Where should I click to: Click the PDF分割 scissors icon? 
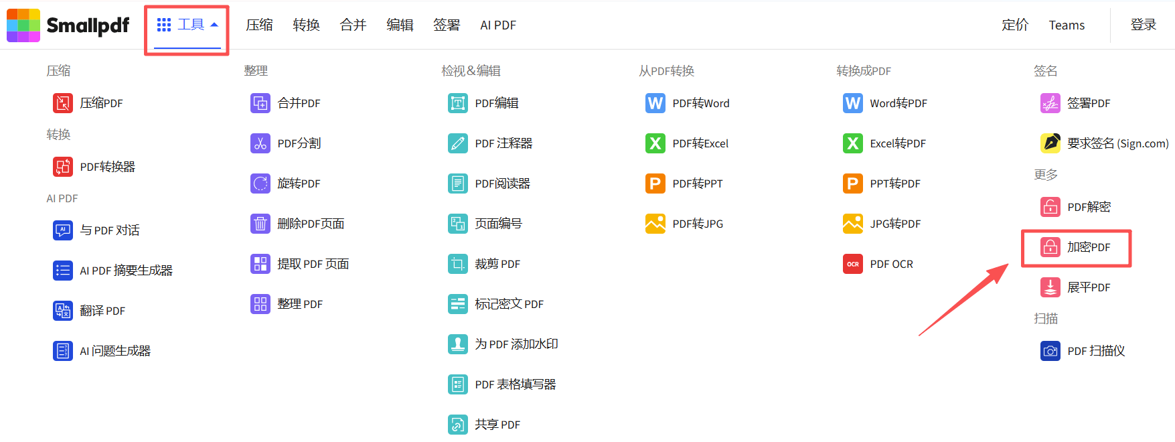coord(260,143)
